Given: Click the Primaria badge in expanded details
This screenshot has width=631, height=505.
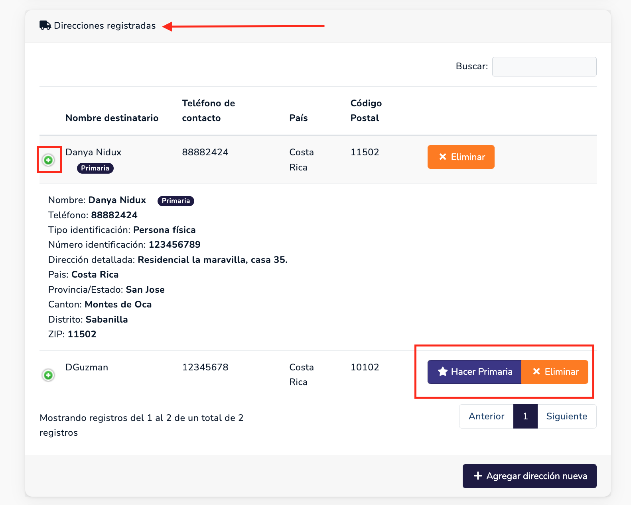Looking at the screenshot, I should click(176, 201).
